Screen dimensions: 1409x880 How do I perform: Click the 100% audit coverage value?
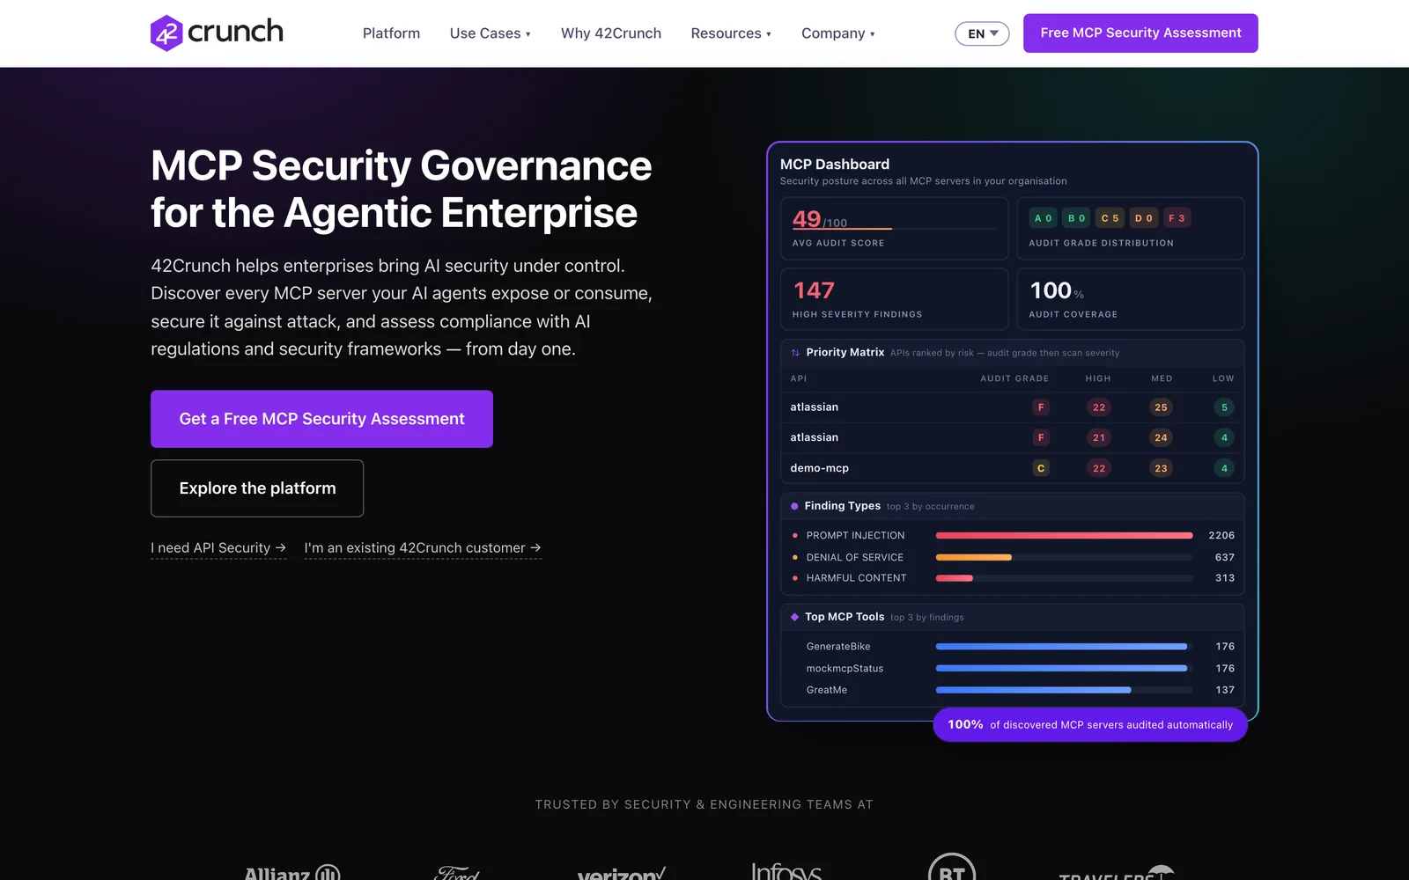(1057, 290)
